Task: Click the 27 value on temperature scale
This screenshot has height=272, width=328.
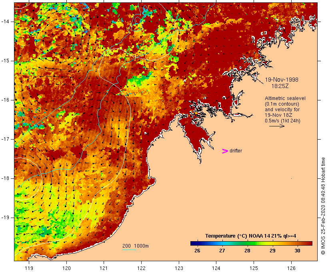Action: point(222,251)
